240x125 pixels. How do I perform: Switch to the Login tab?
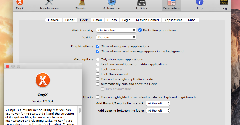[x=126, y=20]
